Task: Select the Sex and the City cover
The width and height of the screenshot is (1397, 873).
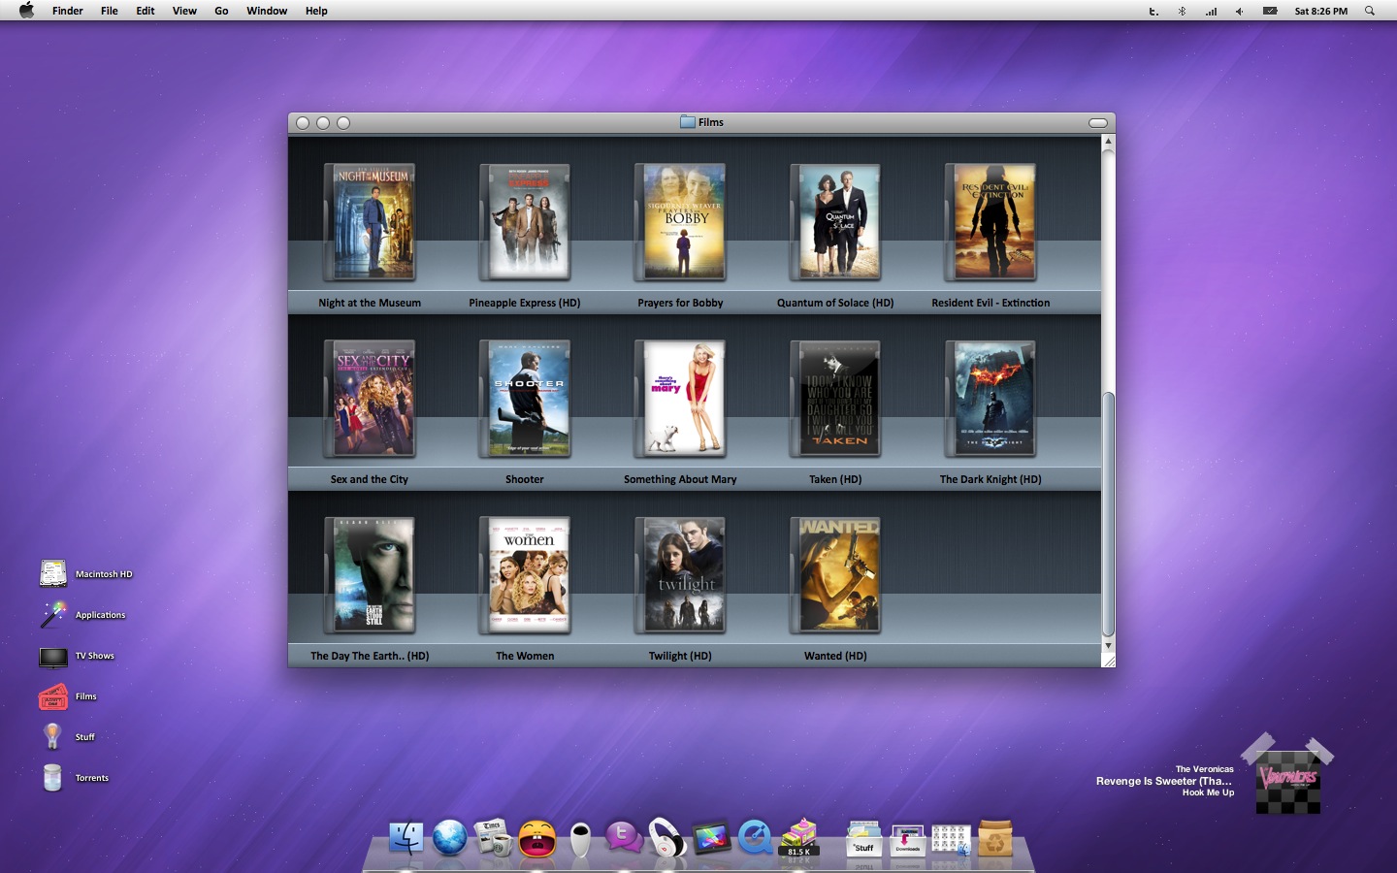Action: 370,399
